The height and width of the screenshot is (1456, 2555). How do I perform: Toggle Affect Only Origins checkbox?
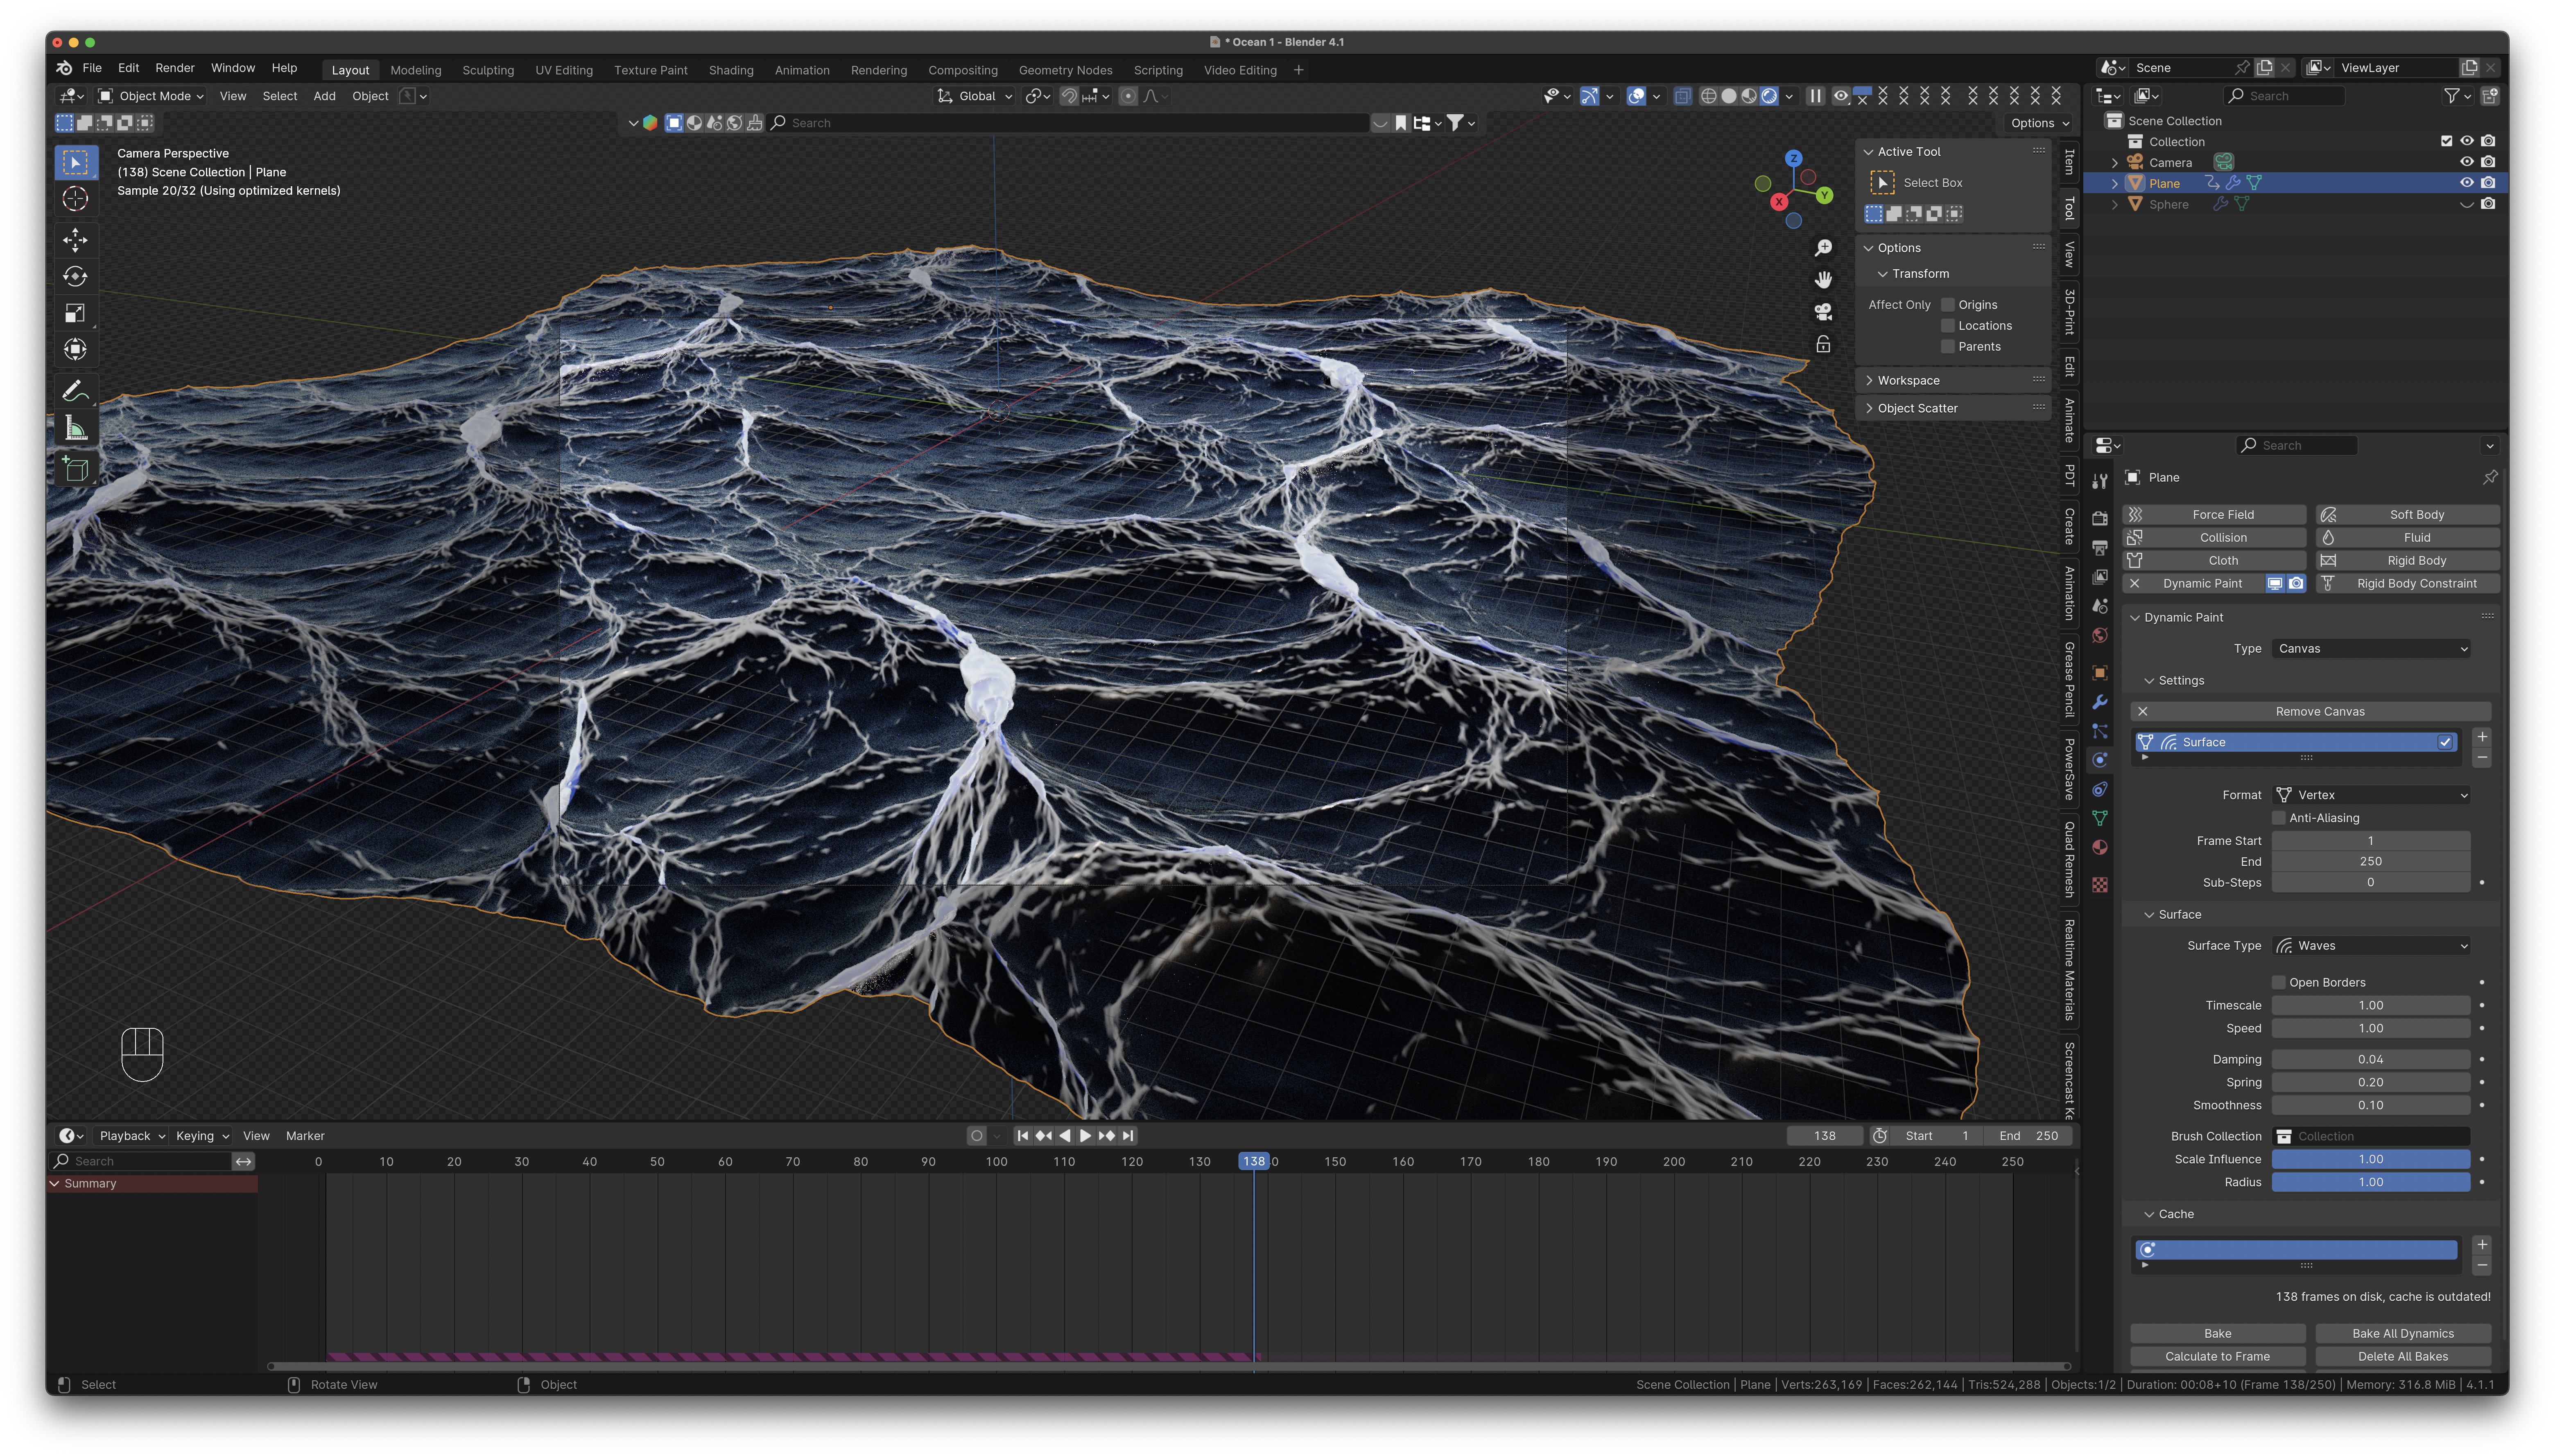coord(1947,305)
